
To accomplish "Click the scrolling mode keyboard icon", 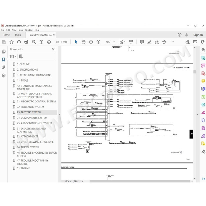I will (x=131, y=42).
